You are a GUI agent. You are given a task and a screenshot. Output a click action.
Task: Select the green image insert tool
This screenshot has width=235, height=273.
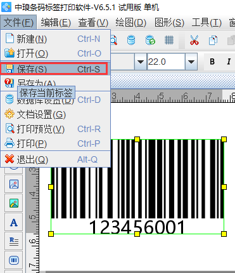pyautogui.click(x=14, y=203)
